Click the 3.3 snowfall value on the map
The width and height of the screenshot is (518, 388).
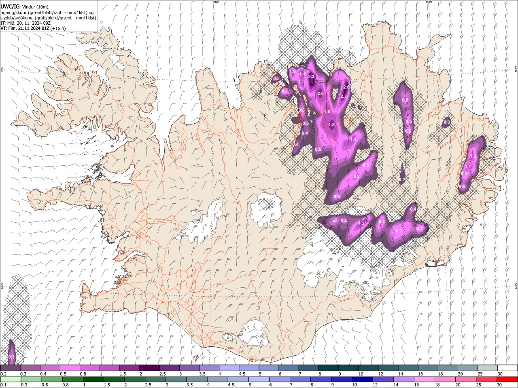[311, 76]
